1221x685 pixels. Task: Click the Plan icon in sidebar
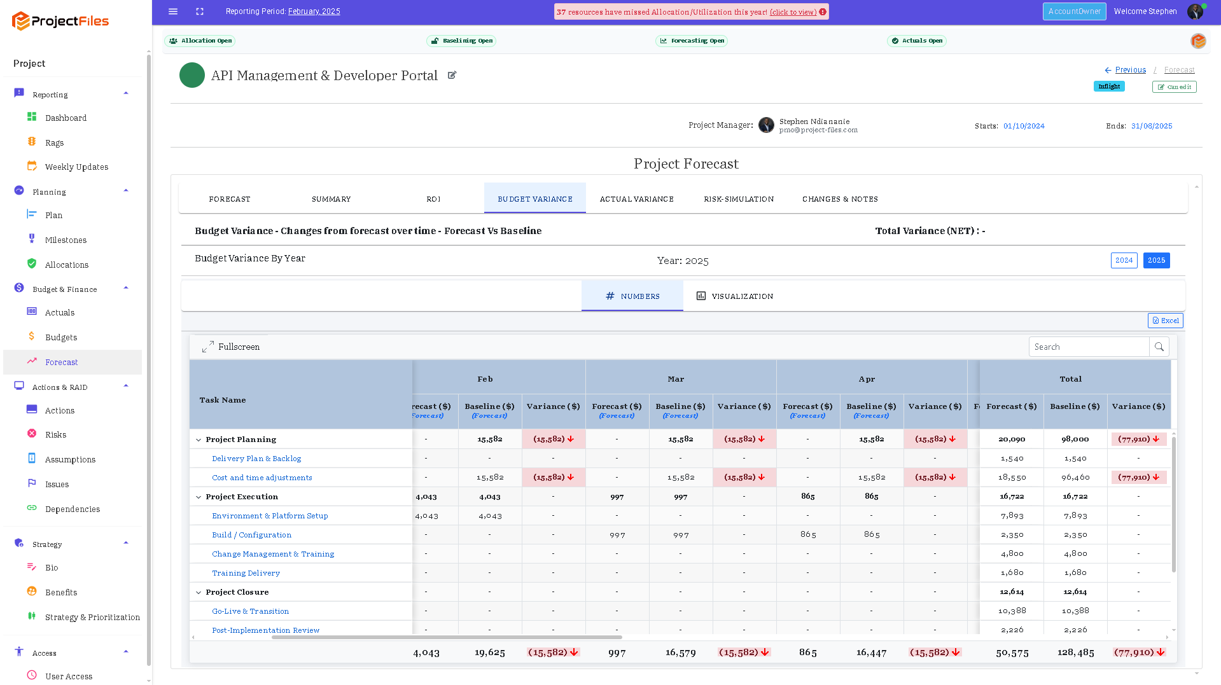coord(32,214)
